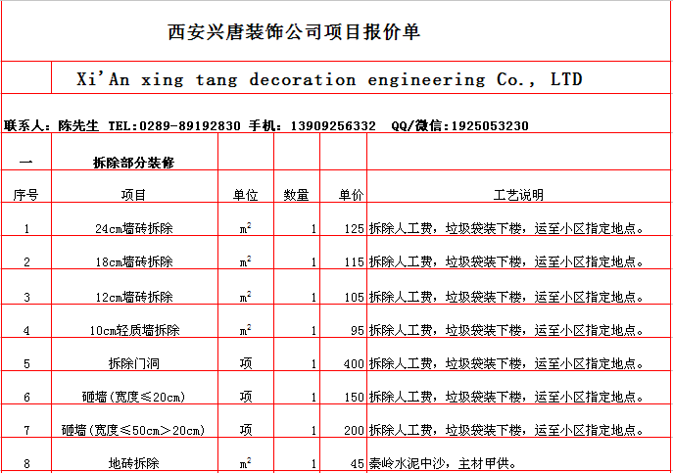This screenshot has width=673, height=473.
Task: Select the English company name cell
Action: point(329,79)
